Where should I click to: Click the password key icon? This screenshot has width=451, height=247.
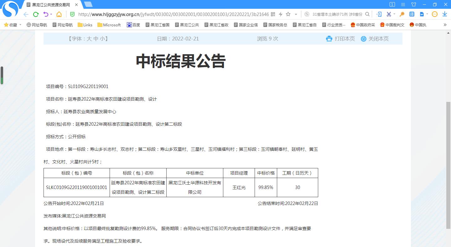pos(402,14)
